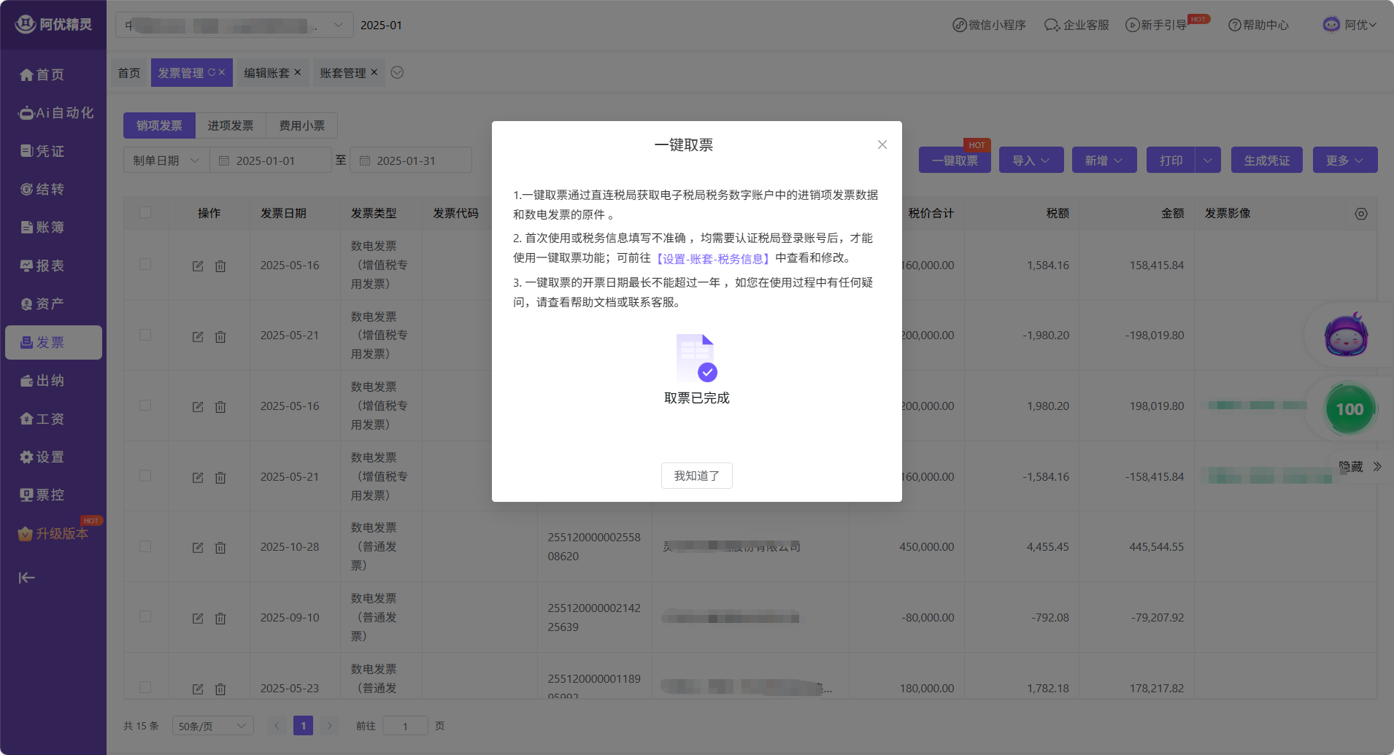Open the 帮助中心 help center
1394x755 pixels.
(1258, 25)
